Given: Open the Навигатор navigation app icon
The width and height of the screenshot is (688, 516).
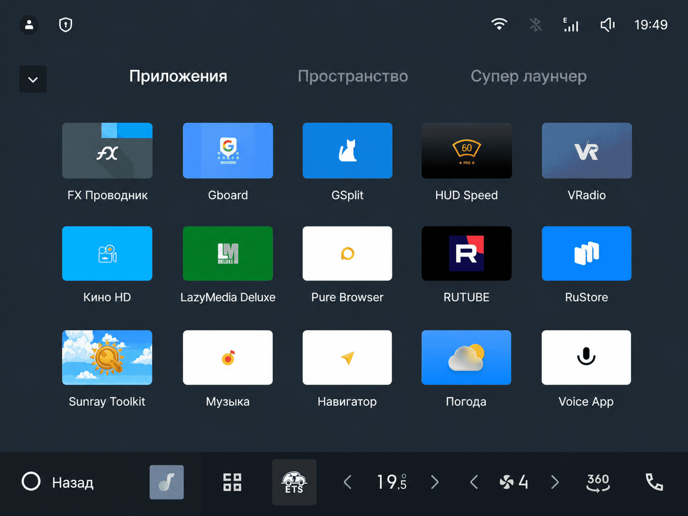Looking at the screenshot, I should [x=347, y=357].
